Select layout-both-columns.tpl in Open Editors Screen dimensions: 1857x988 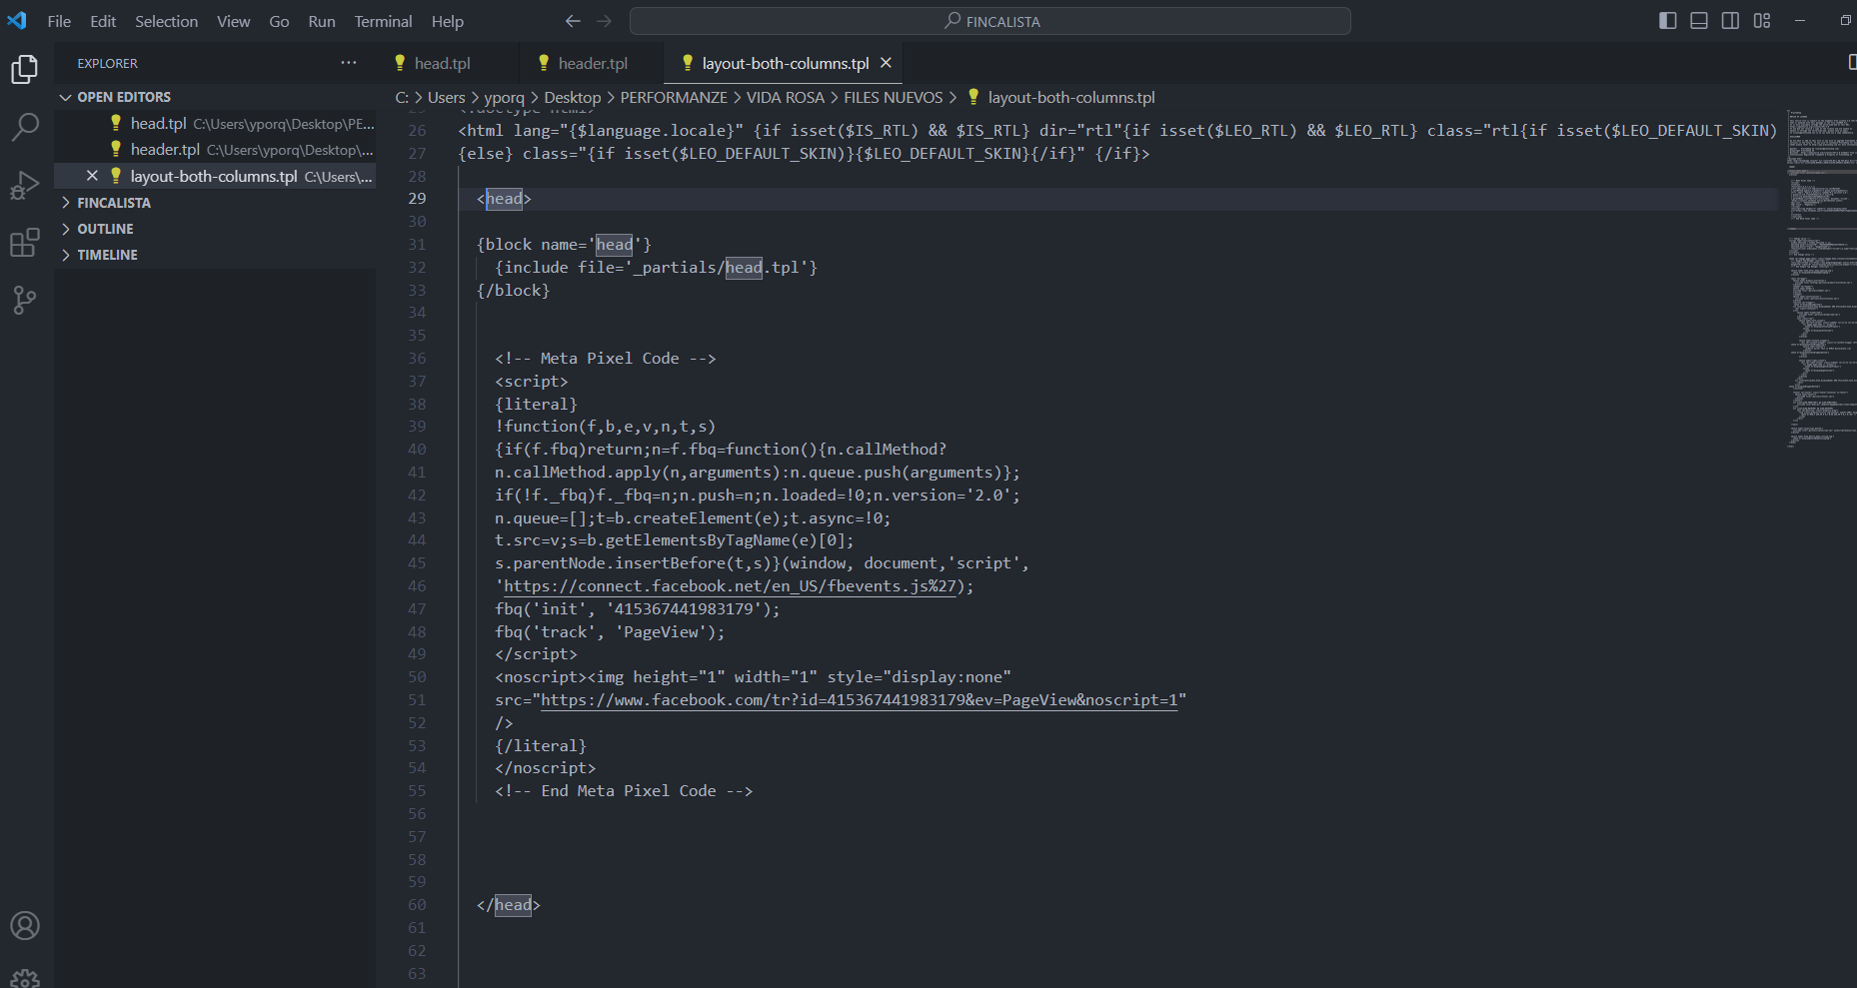(x=216, y=176)
